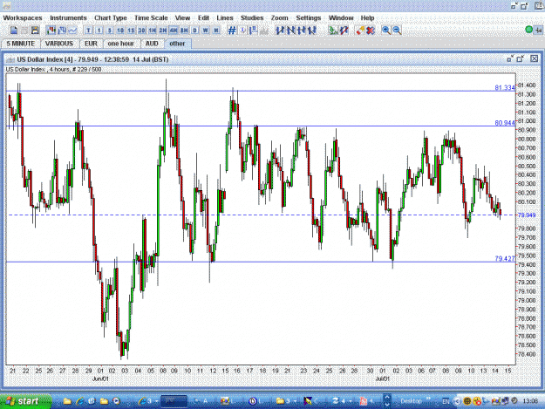Click the print icon in the toolbar
The height and width of the screenshot is (409, 545).
click(24, 31)
